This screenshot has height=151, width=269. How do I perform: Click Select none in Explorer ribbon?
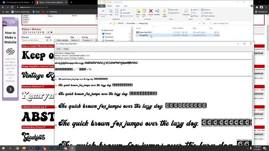point(206,13)
